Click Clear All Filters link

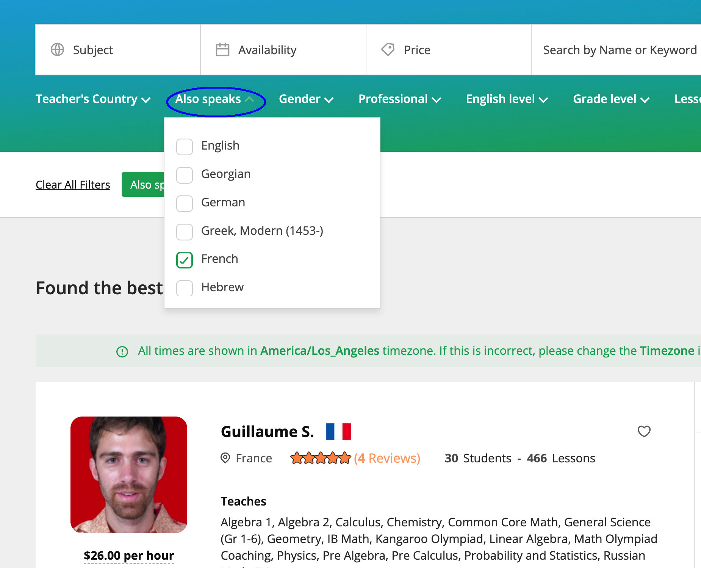point(73,185)
